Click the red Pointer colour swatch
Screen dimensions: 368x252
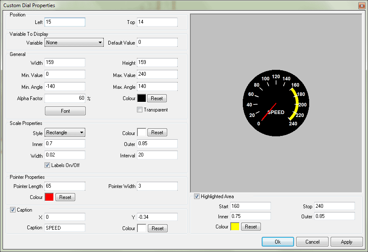click(x=49, y=197)
